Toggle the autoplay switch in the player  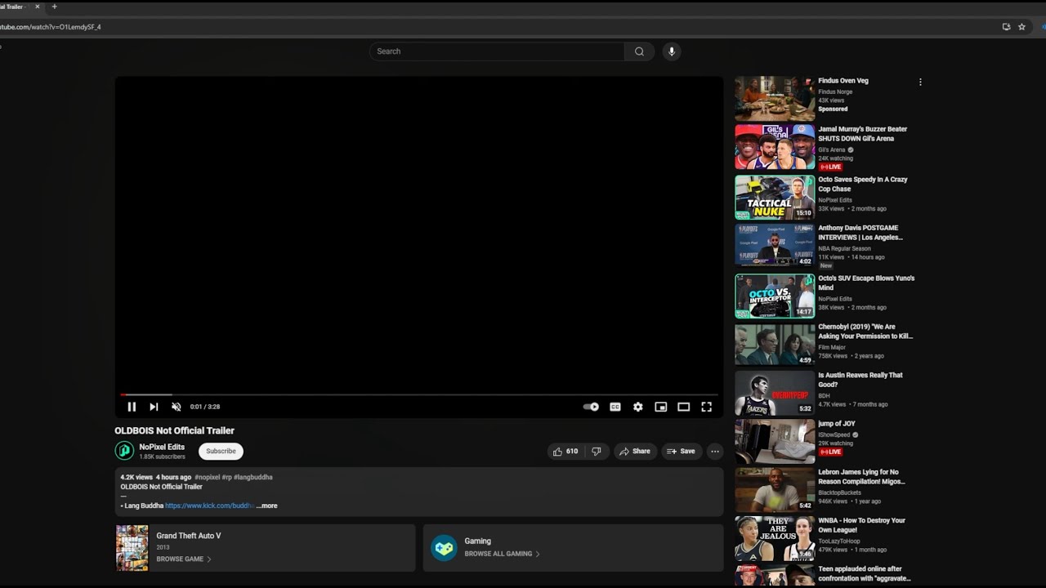coord(591,407)
